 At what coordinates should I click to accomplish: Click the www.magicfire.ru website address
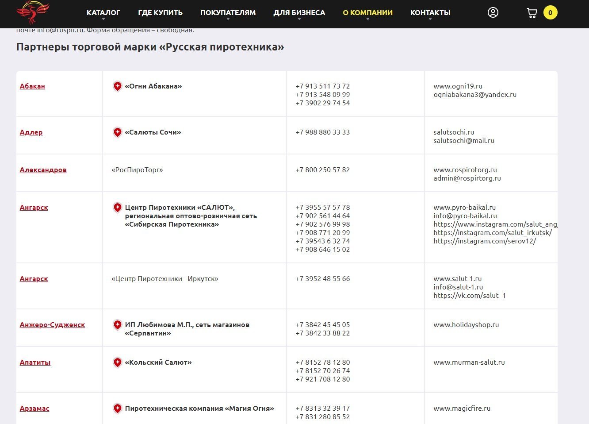point(462,409)
